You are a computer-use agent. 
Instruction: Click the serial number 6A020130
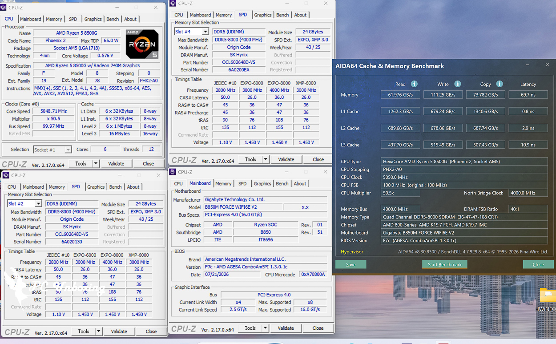[72, 242]
